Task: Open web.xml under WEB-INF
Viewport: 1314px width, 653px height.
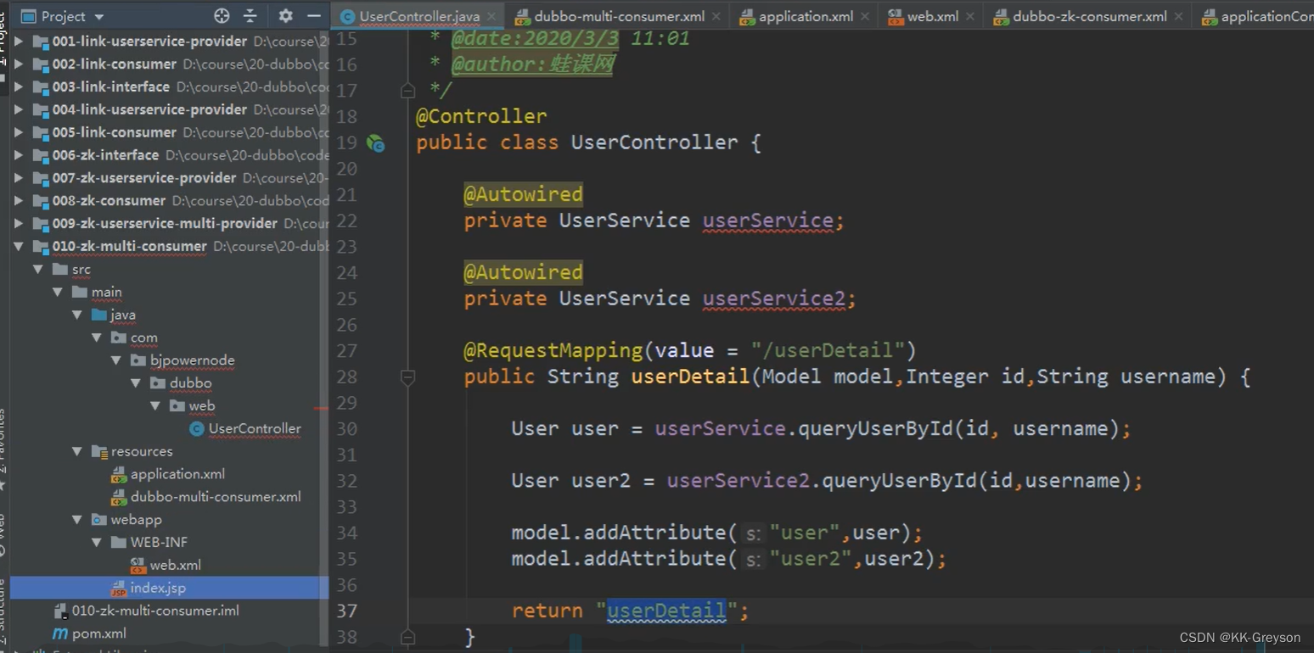Action: click(175, 566)
